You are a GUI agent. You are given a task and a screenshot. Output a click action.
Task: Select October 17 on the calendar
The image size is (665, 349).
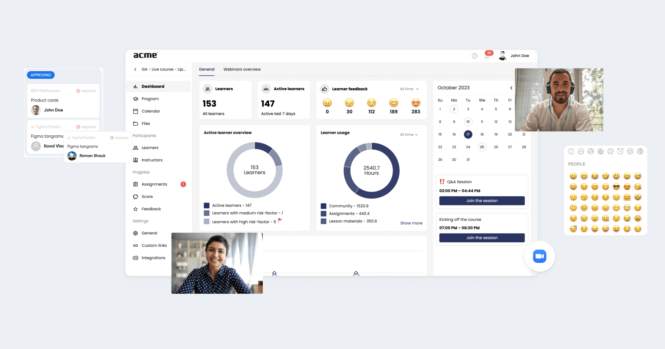[x=468, y=134]
